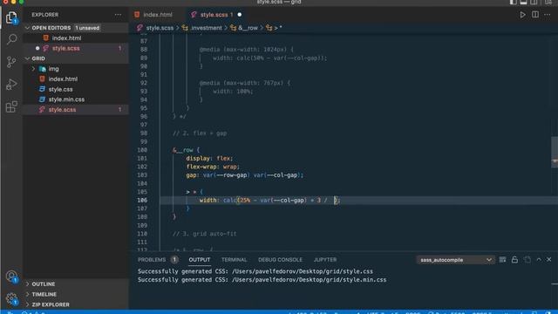Place cursor on line 103 gap declaration

244,175
